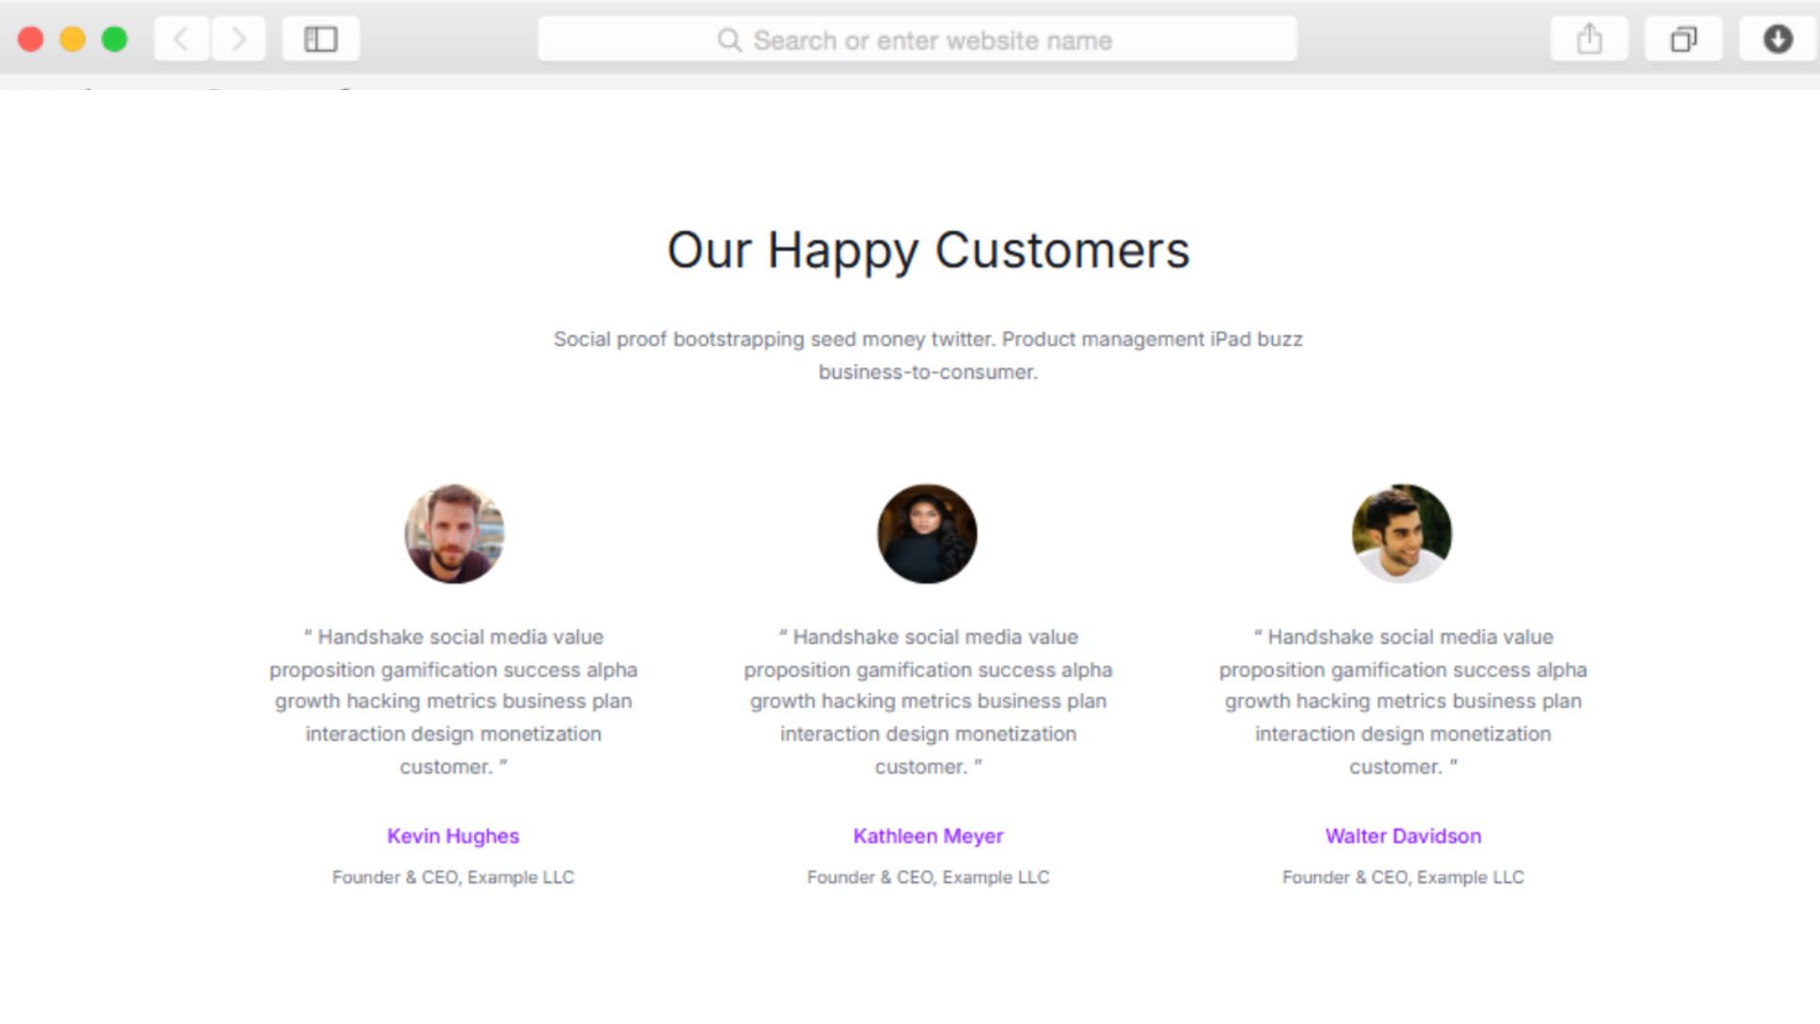
Task: Click the Our Happy Customers heading
Action: [x=928, y=250]
